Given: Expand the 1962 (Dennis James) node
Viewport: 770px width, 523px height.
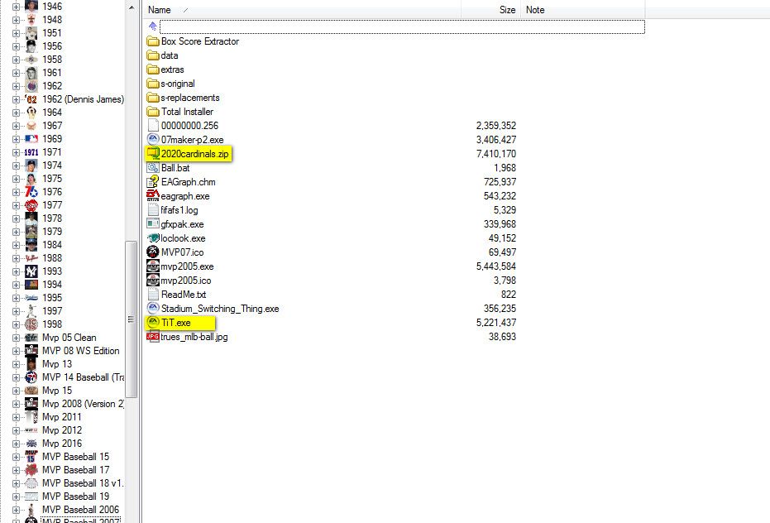Looking at the screenshot, I should (16, 100).
